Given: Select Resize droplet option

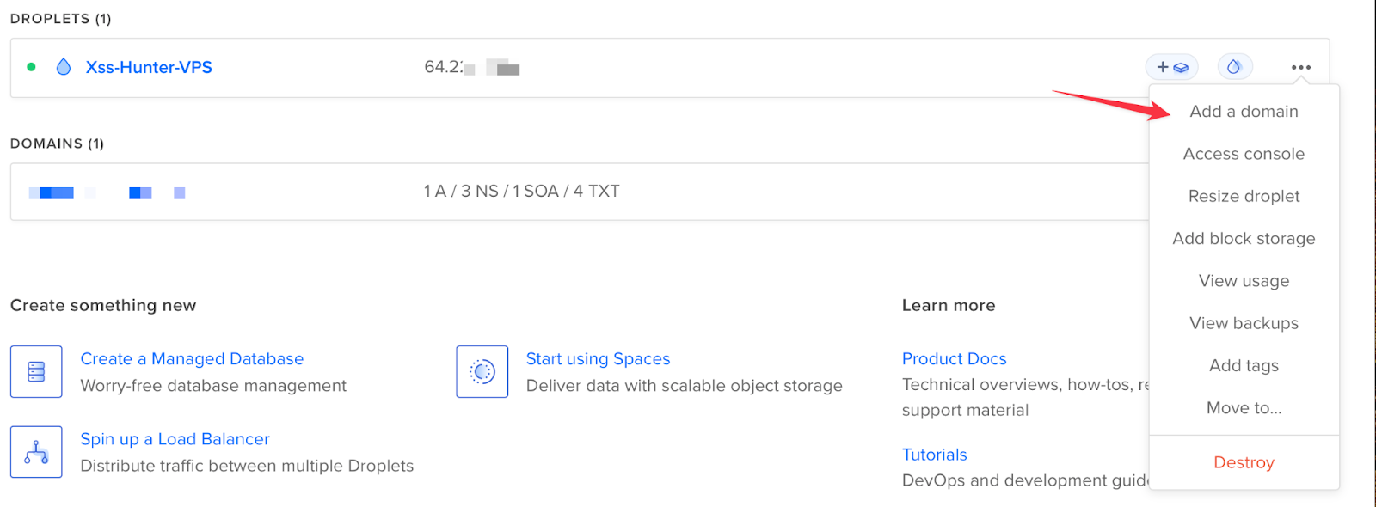Looking at the screenshot, I should coord(1244,196).
